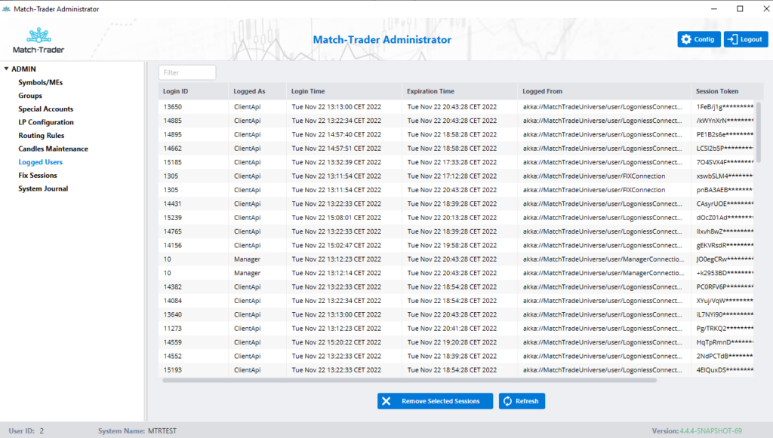Click the Logout arrow icon
This screenshot has height=438, width=773.
(732, 39)
